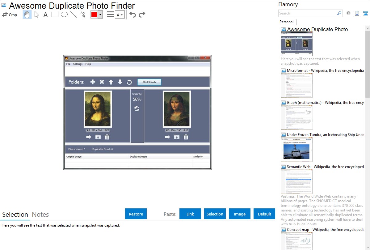Click the Start Search button
This screenshot has width=370, height=250.
[x=149, y=82]
